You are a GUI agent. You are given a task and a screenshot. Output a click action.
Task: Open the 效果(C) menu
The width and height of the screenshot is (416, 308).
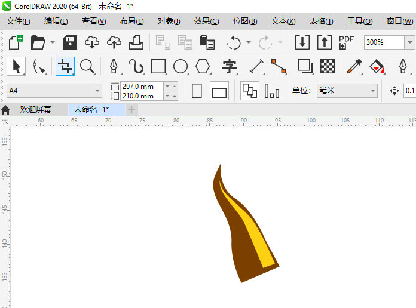click(206, 21)
